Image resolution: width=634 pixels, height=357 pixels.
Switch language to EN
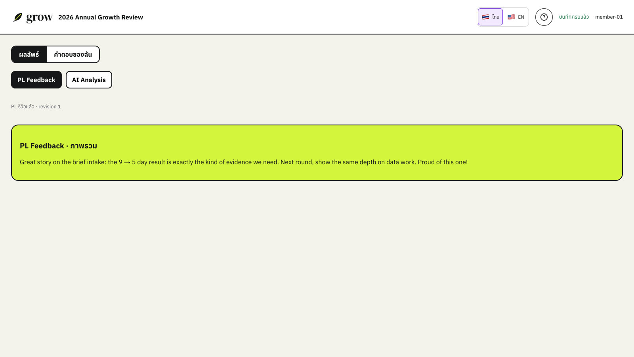coord(516,17)
